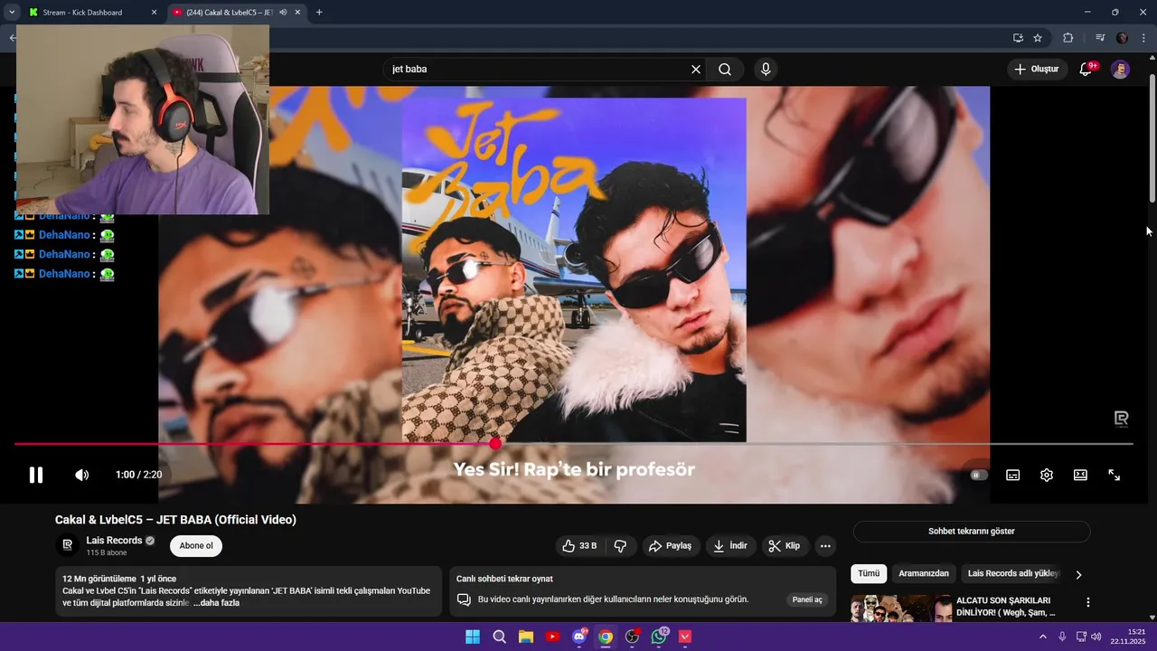Click Sohbet tekrarını göster button

pos(972,531)
